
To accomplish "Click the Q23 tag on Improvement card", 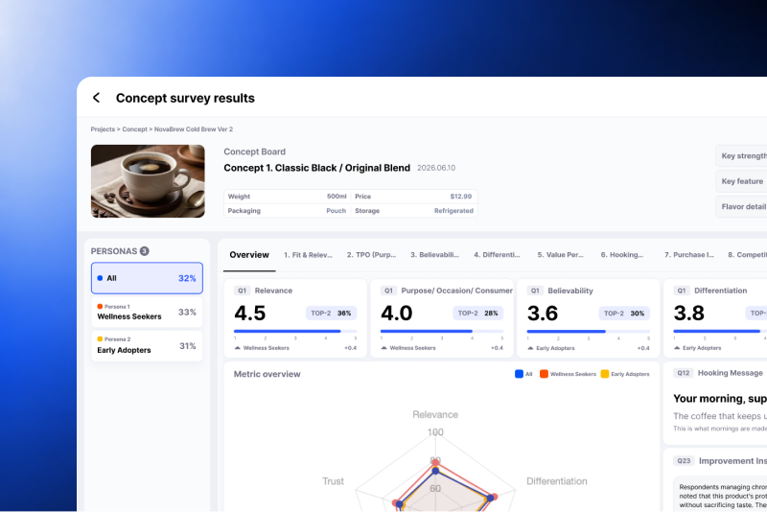I will pos(684,460).
